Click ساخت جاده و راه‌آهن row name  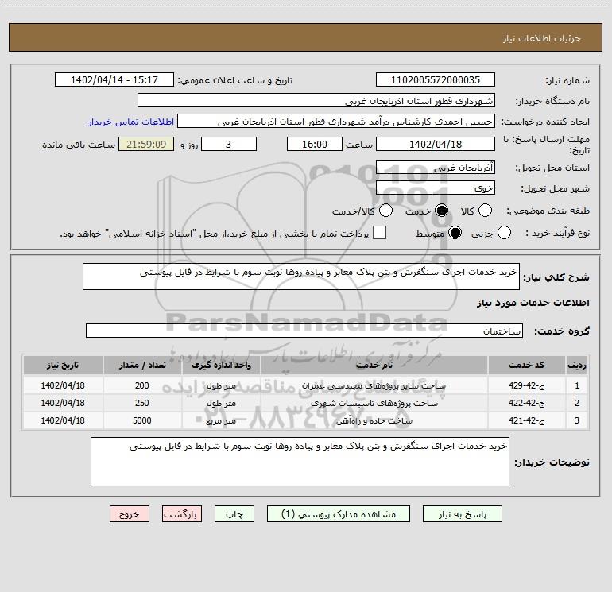pos(374,421)
